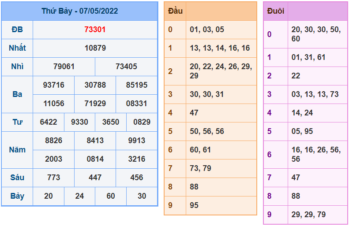
Task: Select seventh prize number 60
Action: pos(111,196)
